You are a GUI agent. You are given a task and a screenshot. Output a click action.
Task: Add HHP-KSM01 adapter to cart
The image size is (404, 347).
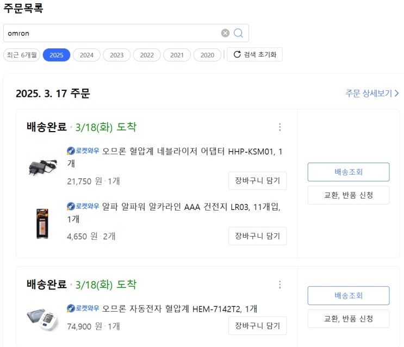point(257,181)
